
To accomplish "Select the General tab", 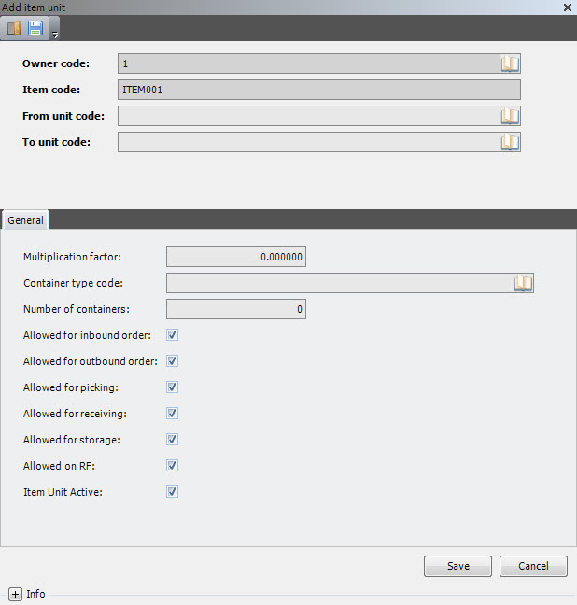I will pos(25,220).
